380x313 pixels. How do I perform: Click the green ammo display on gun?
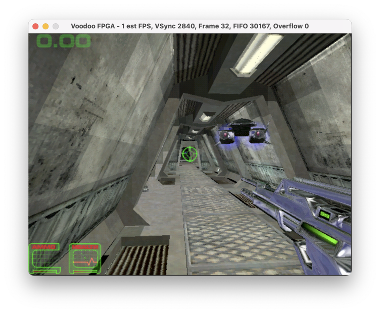point(324,214)
